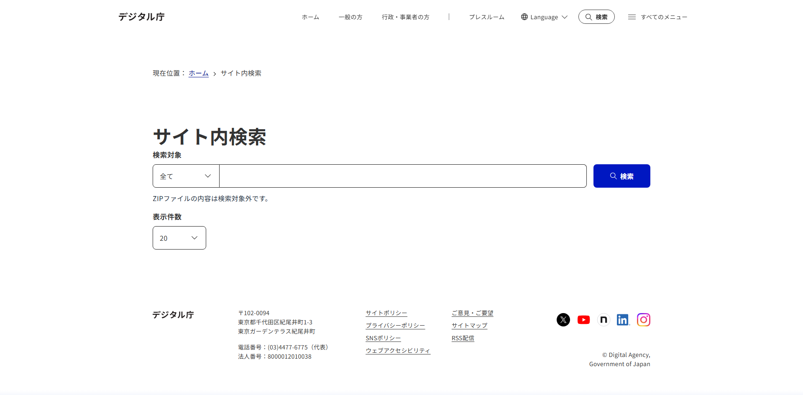The height and width of the screenshot is (395, 803).
Task: Click the デジタル庁 logo in footer
Action: (173, 315)
